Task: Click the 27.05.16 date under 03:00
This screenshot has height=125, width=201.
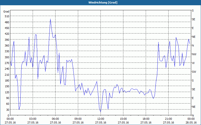Action: pos(33,122)
